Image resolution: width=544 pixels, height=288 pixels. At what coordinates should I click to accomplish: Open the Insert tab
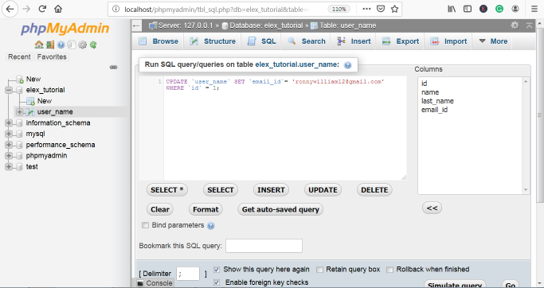354,41
